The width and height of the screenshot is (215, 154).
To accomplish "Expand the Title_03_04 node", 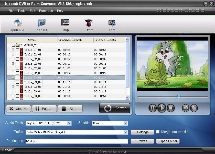I will pyautogui.click(x=13, y=91).
